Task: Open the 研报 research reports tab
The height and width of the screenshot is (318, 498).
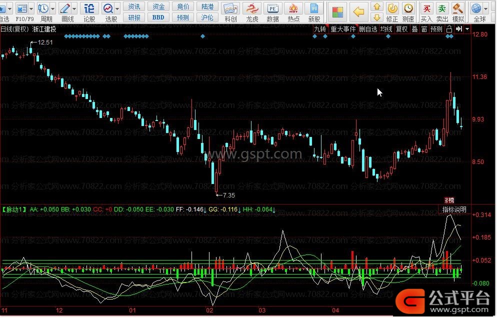Action: 133,17
